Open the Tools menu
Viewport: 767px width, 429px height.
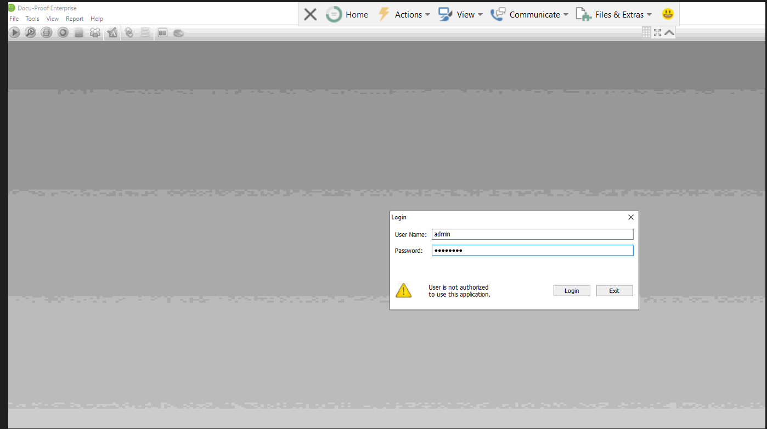[32, 19]
